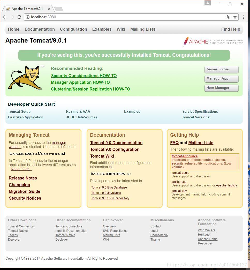Open Taglibs link under Other Downloads
Screen dimensions: 250x270
click(13, 235)
